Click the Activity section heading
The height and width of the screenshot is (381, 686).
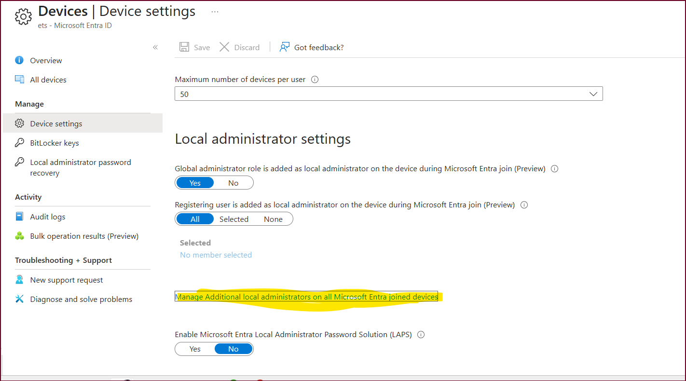click(28, 197)
